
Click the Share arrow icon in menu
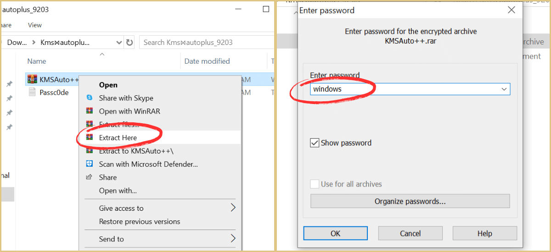pos(90,177)
